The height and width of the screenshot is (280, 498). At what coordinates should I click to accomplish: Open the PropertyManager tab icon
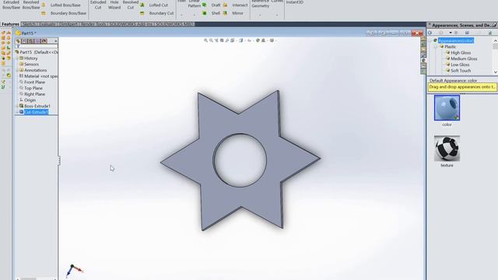point(24,41)
